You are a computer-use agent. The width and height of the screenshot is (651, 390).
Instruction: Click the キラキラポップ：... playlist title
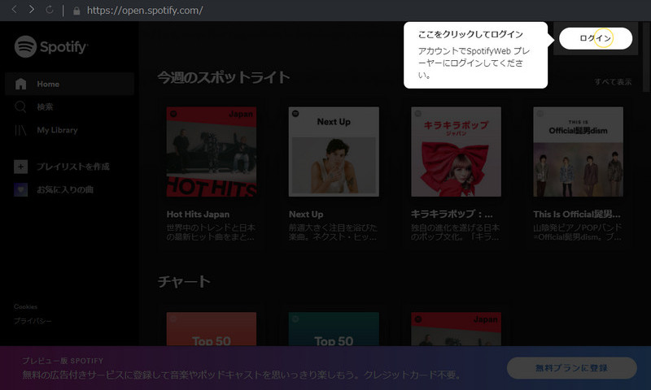click(x=452, y=214)
